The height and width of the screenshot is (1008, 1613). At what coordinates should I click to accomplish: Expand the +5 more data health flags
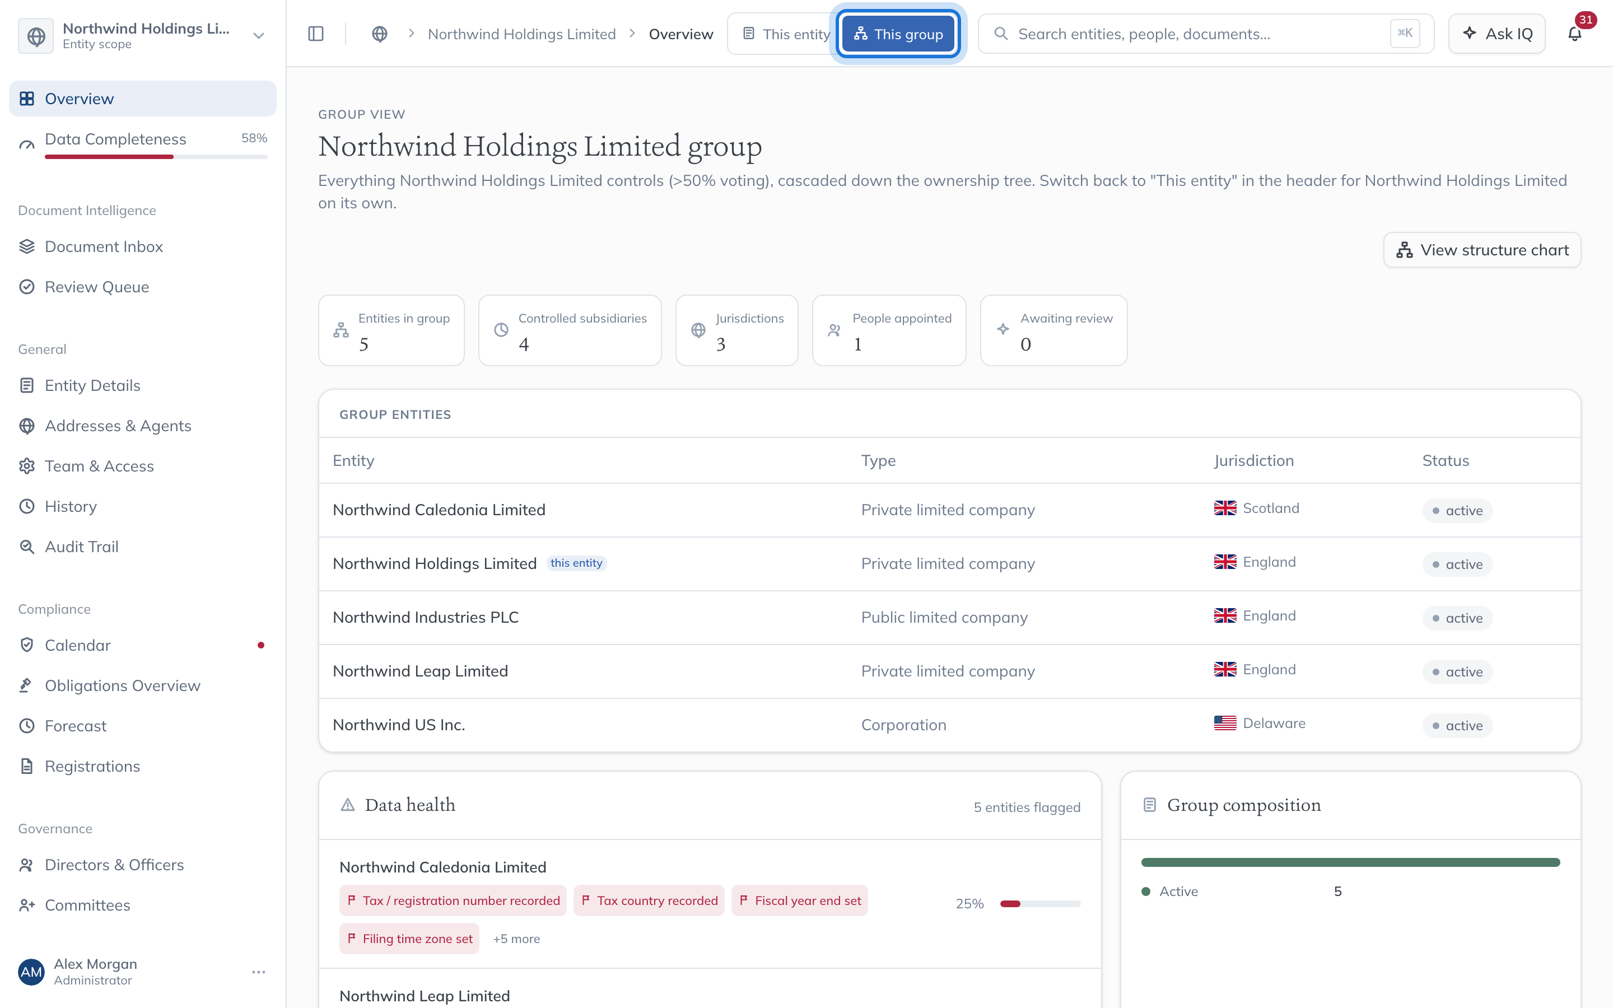point(516,939)
